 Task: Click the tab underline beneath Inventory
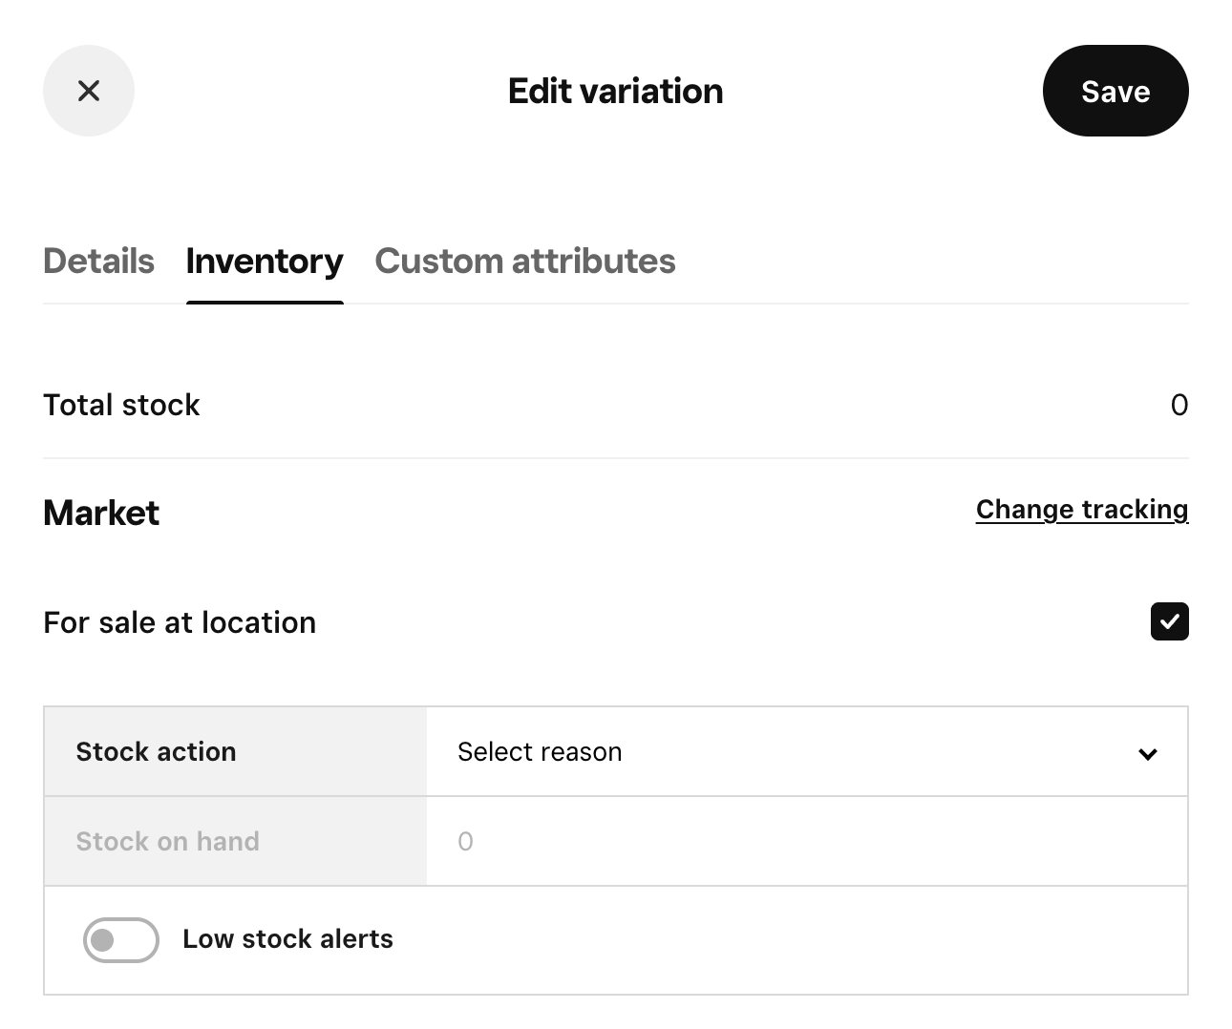tap(265, 302)
